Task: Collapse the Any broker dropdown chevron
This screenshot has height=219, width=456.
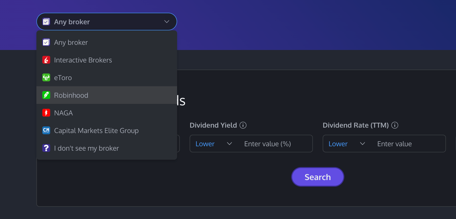Action: (x=167, y=22)
